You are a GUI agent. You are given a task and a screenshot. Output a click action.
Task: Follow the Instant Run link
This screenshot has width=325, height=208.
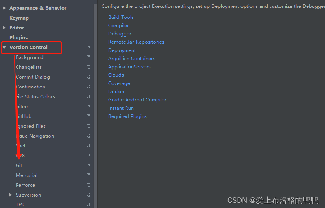(x=121, y=108)
